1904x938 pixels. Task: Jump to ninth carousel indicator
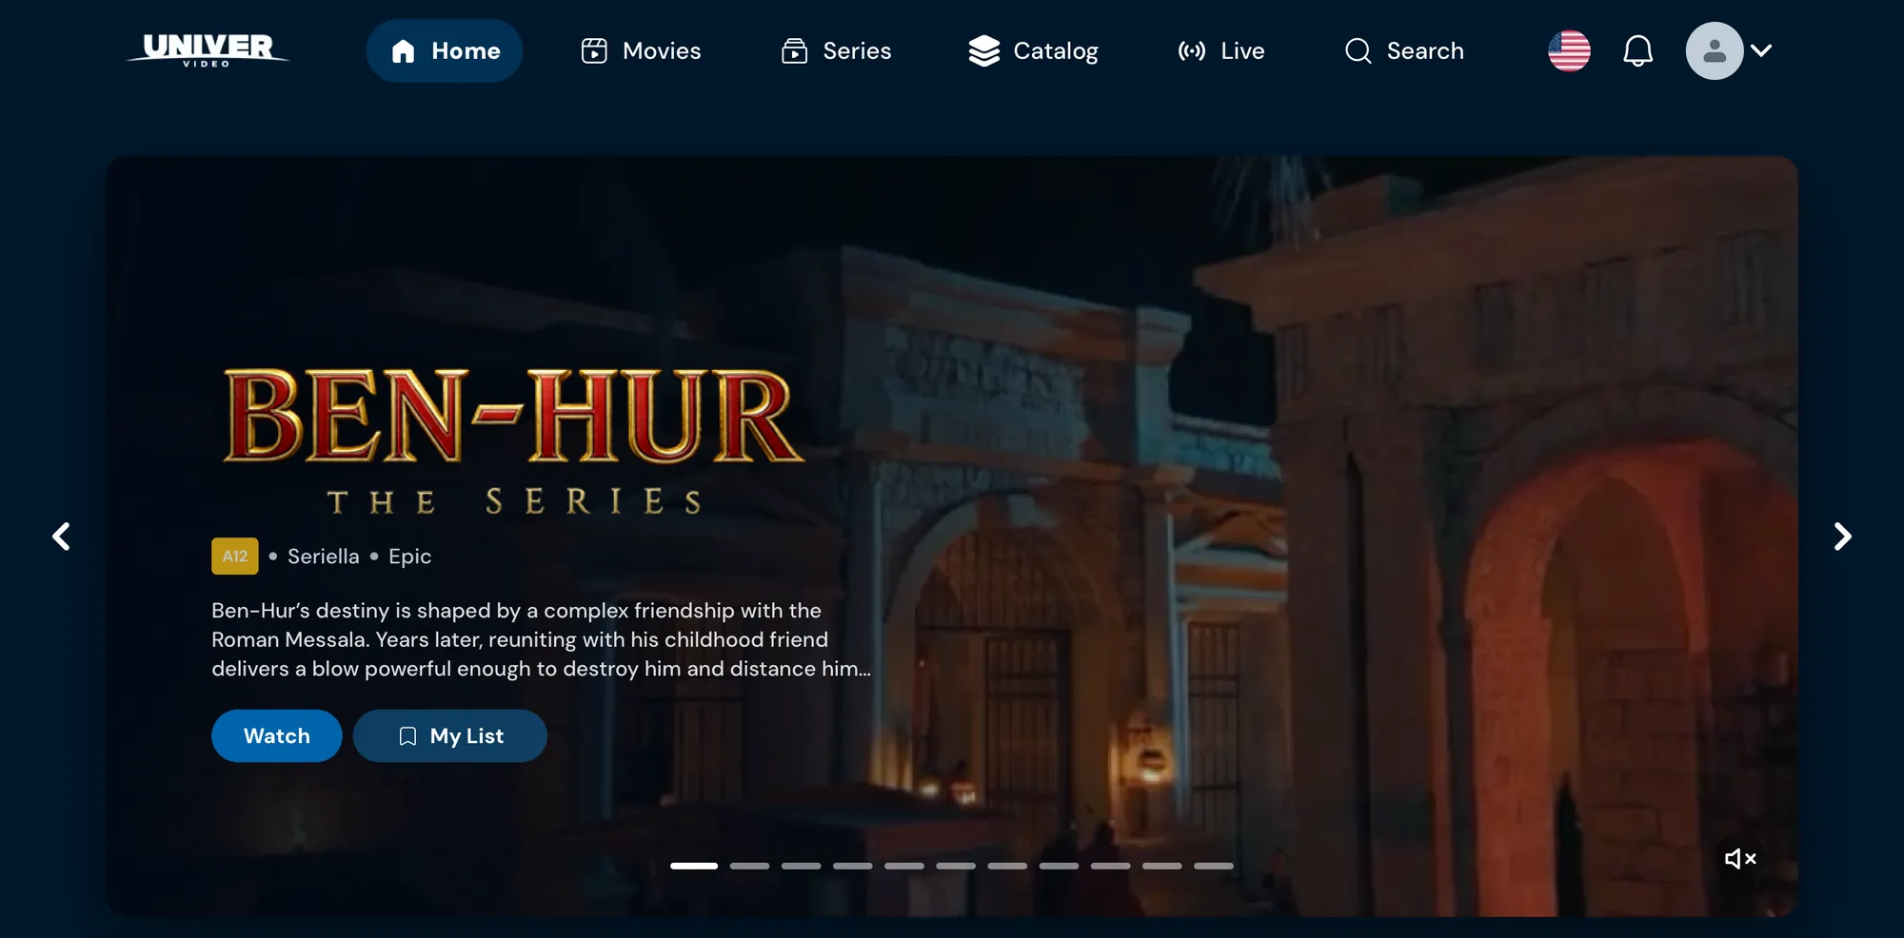[x=1111, y=866]
